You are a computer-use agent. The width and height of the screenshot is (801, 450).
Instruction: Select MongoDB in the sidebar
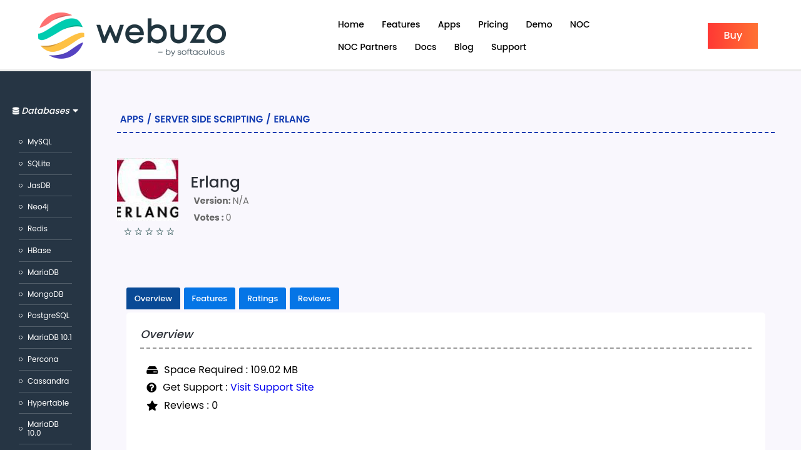[45, 294]
